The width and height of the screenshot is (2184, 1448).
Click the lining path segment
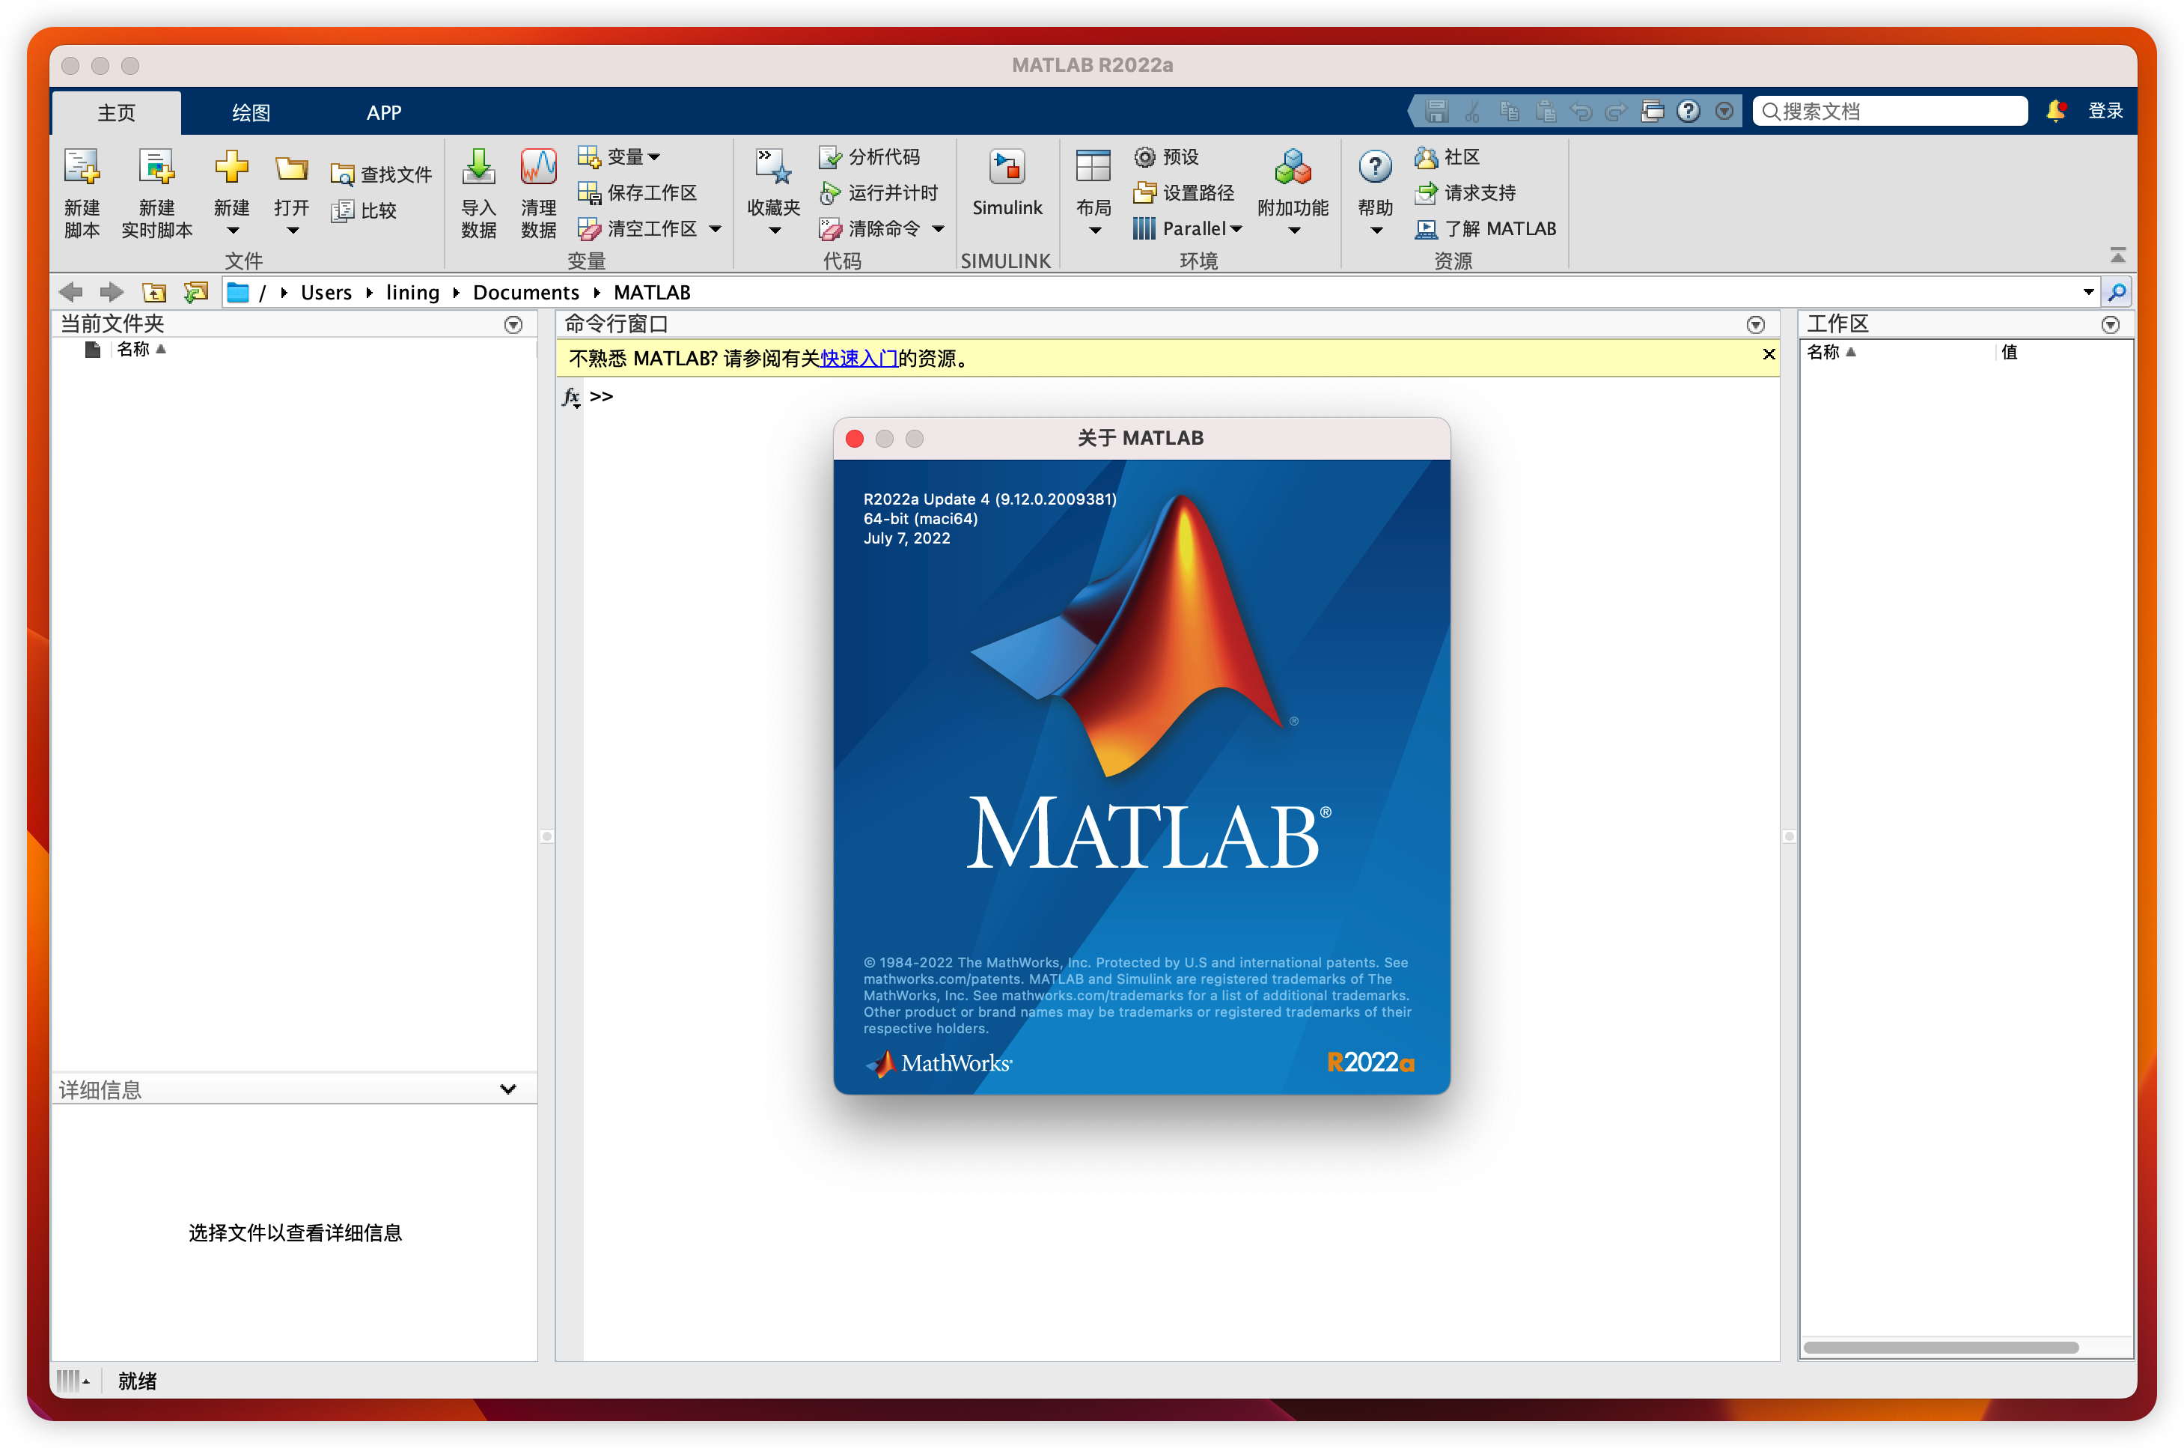pyautogui.click(x=412, y=293)
